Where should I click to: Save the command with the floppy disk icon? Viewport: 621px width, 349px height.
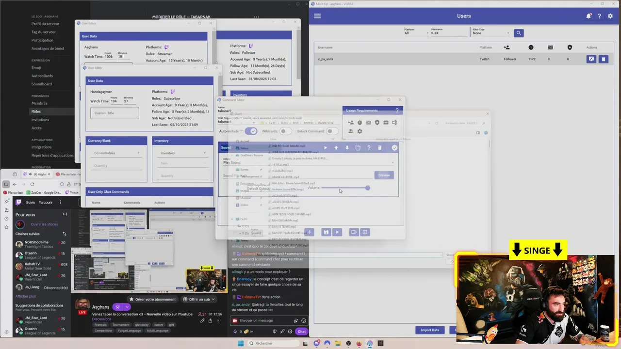(x=326, y=232)
